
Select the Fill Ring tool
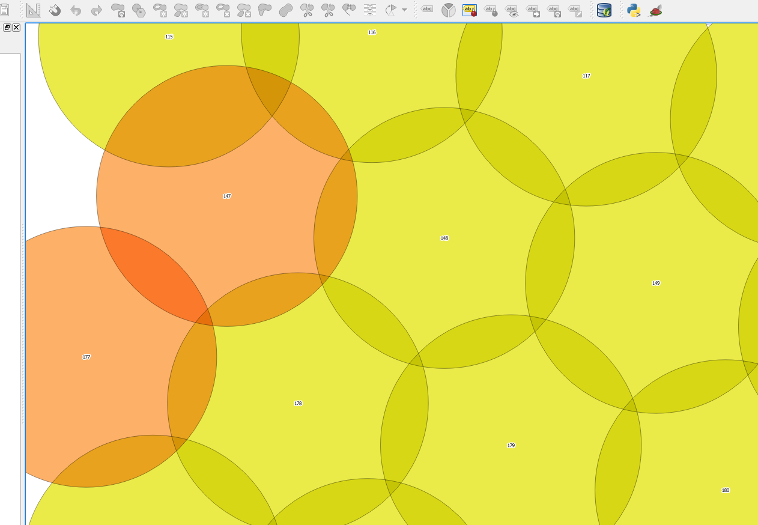[202, 10]
